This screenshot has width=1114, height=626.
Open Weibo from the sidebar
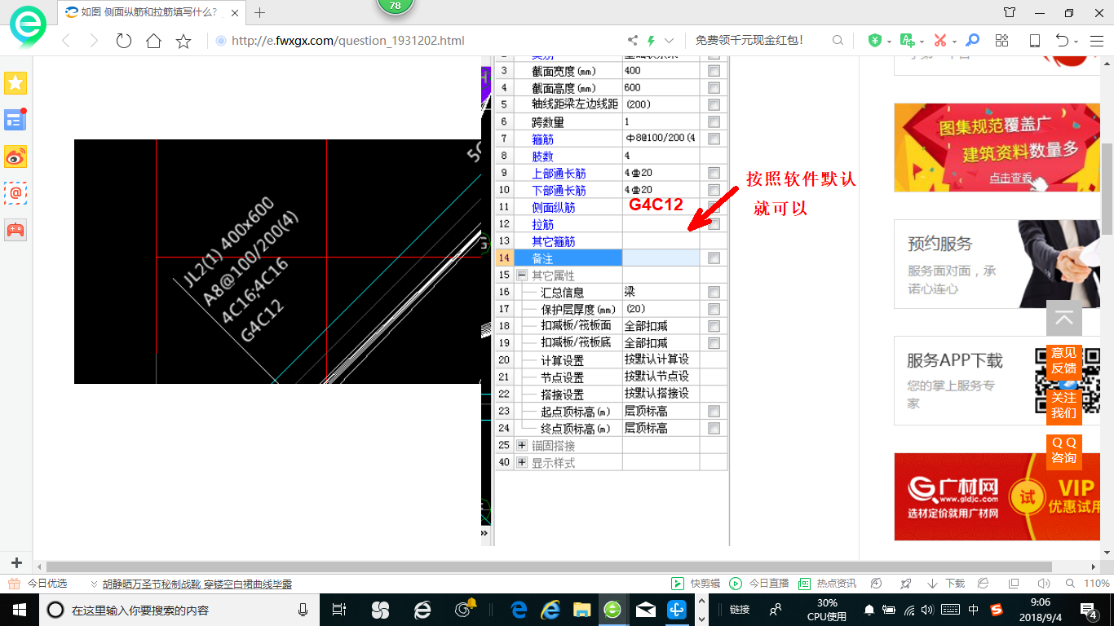click(15, 156)
